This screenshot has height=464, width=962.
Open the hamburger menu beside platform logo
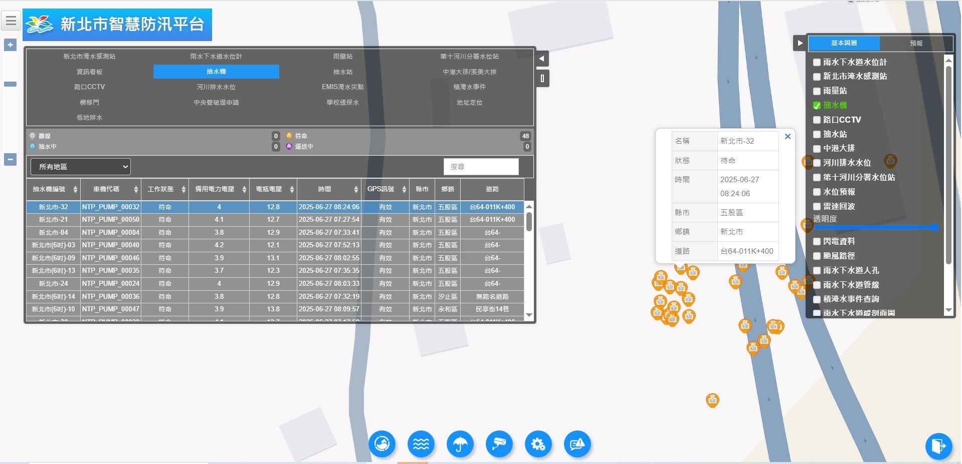click(11, 21)
